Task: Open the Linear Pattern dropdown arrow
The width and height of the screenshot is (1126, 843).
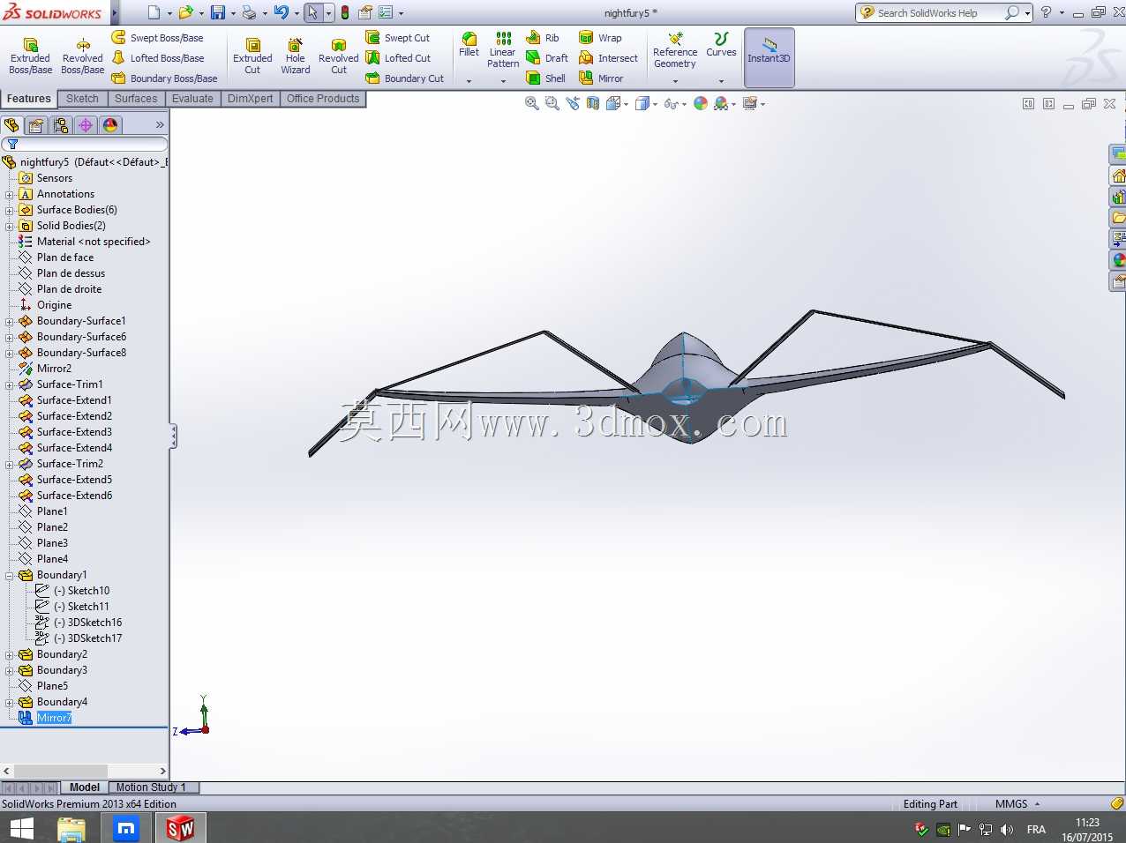Action: click(x=503, y=81)
